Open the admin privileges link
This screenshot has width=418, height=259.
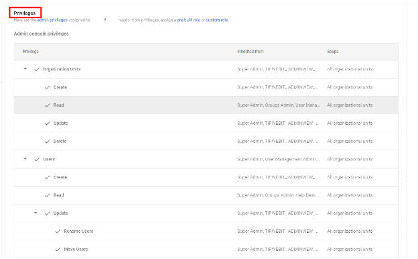pyautogui.click(x=52, y=19)
